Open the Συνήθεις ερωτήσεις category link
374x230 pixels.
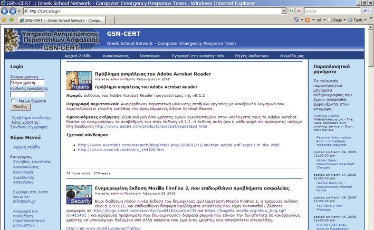coord(32,162)
